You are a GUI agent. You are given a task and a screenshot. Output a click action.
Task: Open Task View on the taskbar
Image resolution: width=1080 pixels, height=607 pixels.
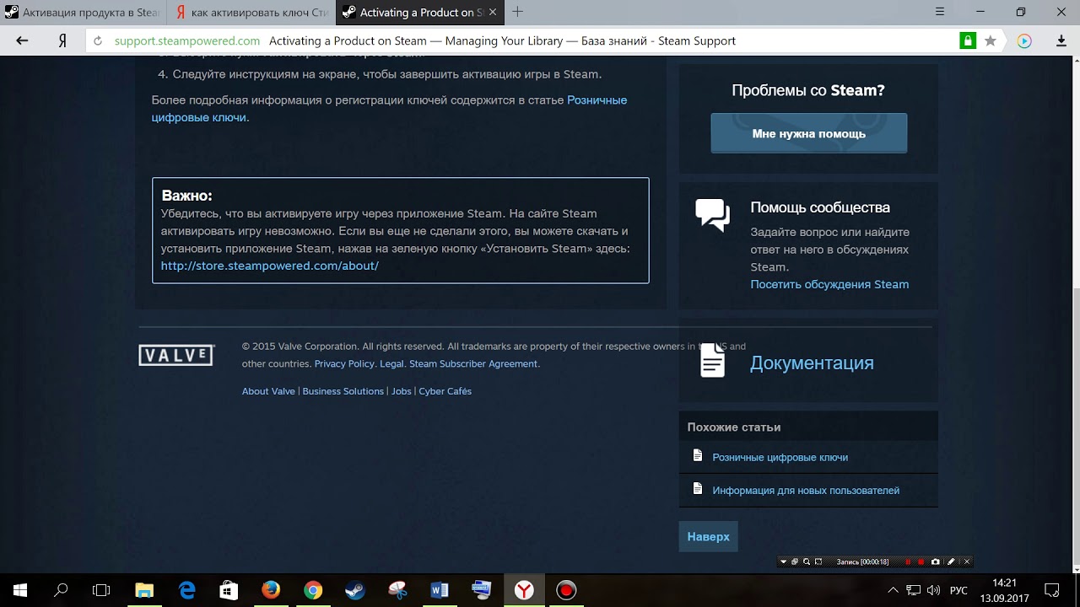coord(101,590)
